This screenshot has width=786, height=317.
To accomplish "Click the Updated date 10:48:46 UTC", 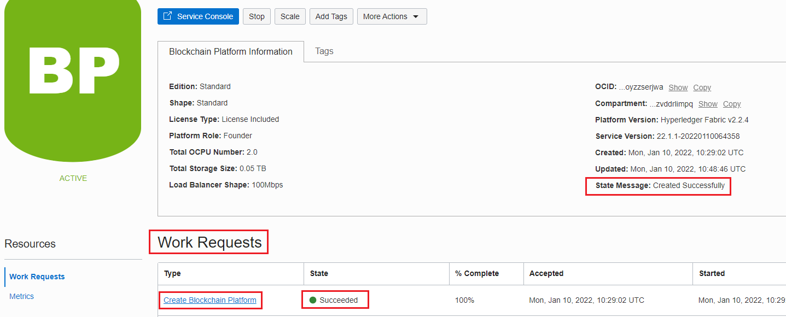I will point(688,169).
